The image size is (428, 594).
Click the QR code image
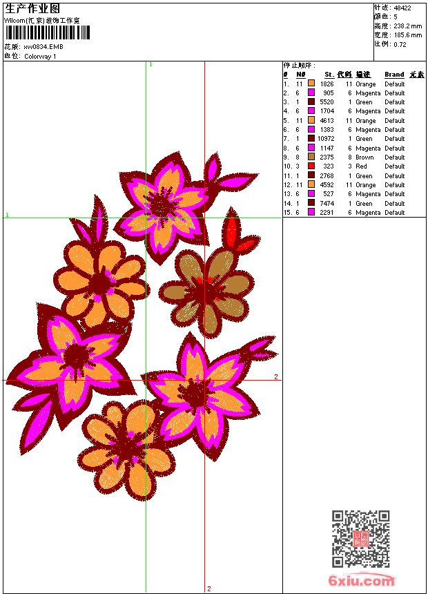tap(361, 539)
